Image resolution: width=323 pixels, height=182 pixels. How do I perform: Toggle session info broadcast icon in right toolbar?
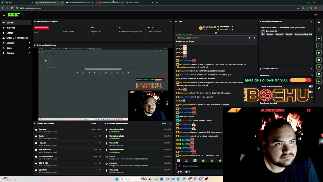(319, 67)
